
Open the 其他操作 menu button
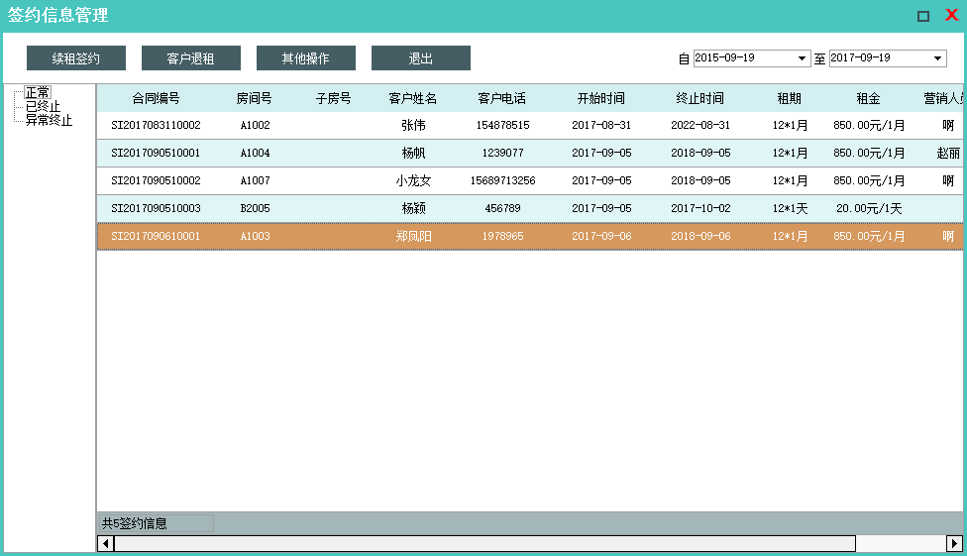click(306, 58)
